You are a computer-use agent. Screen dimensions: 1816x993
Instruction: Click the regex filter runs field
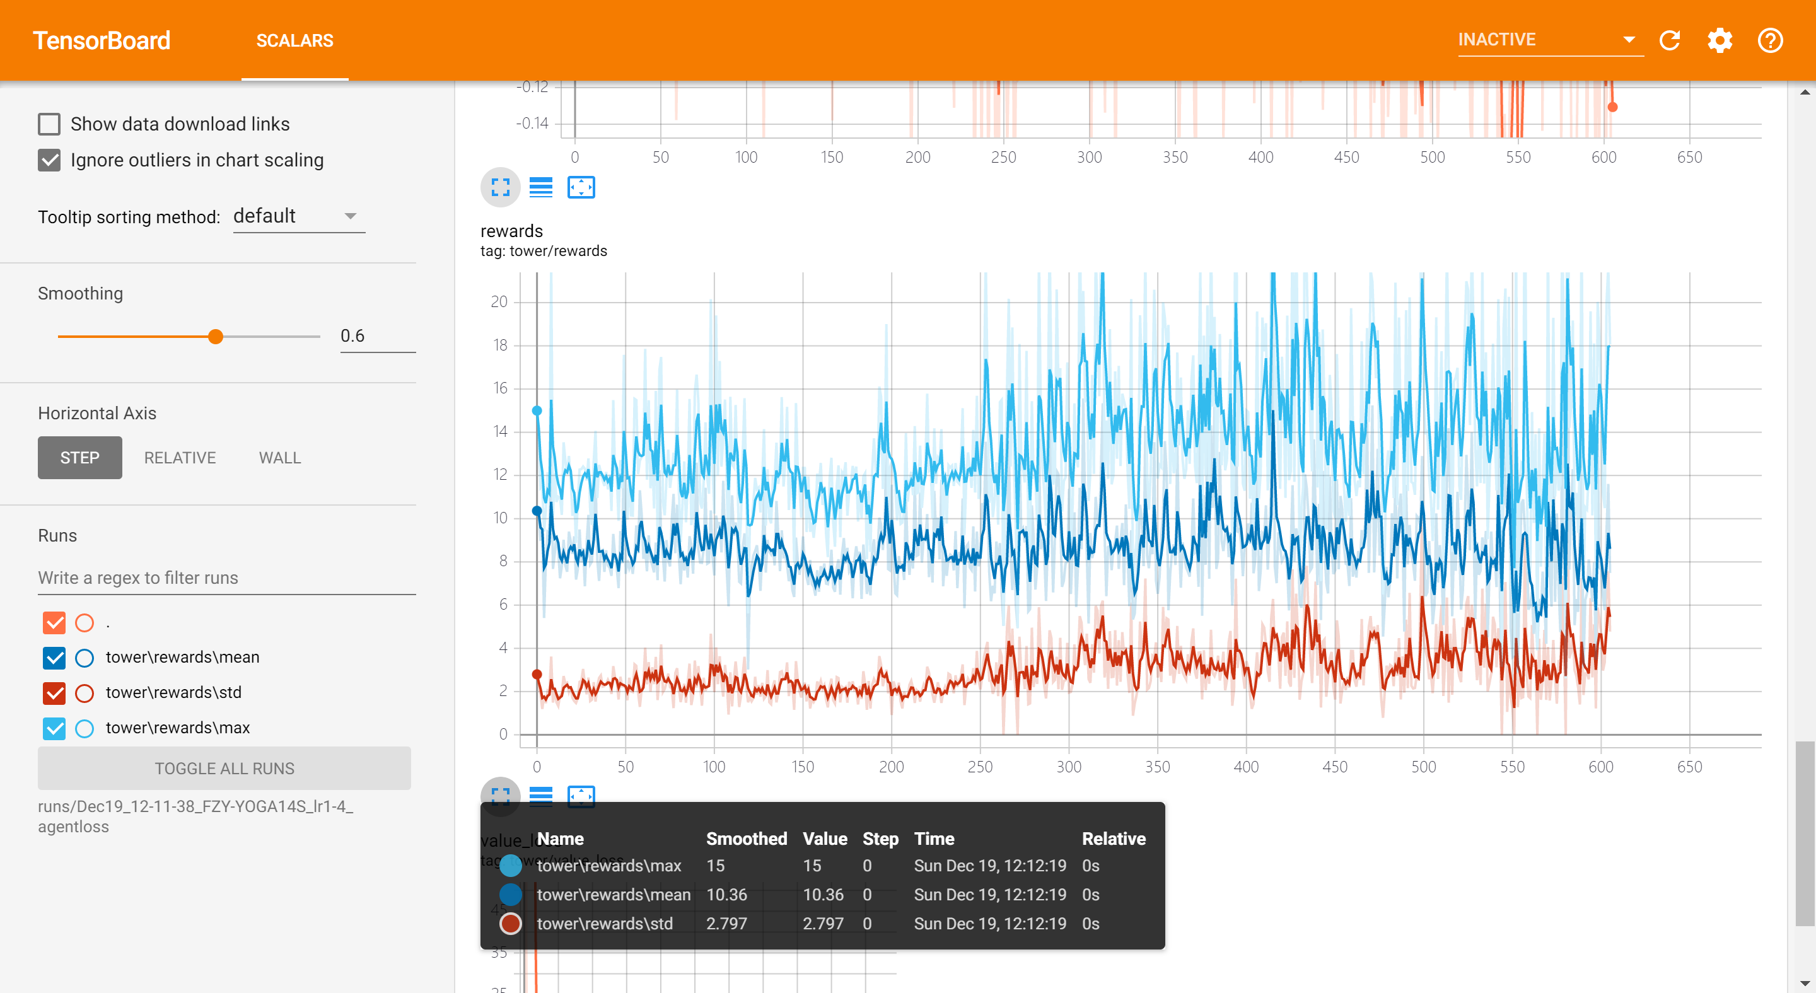coord(226,577)
